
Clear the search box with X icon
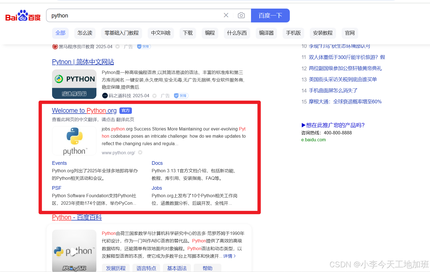click(226, 15)
